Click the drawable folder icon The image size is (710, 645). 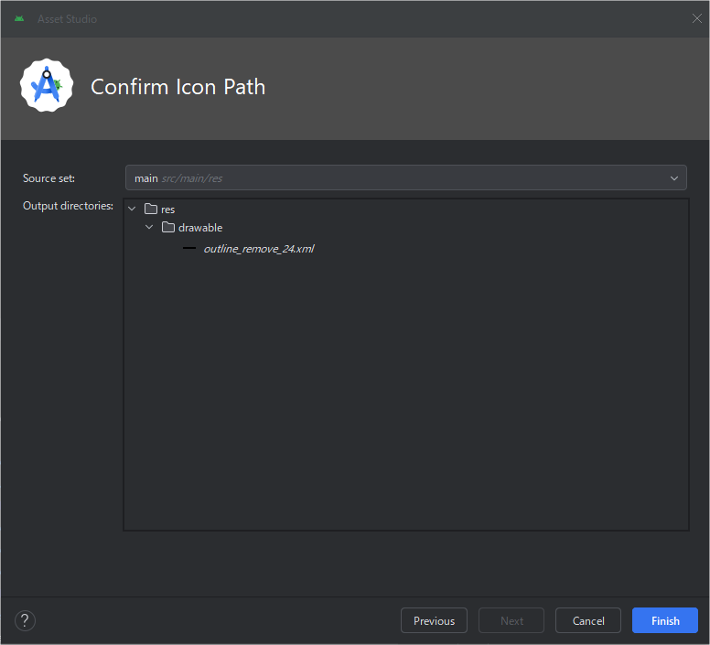(168, 227)
